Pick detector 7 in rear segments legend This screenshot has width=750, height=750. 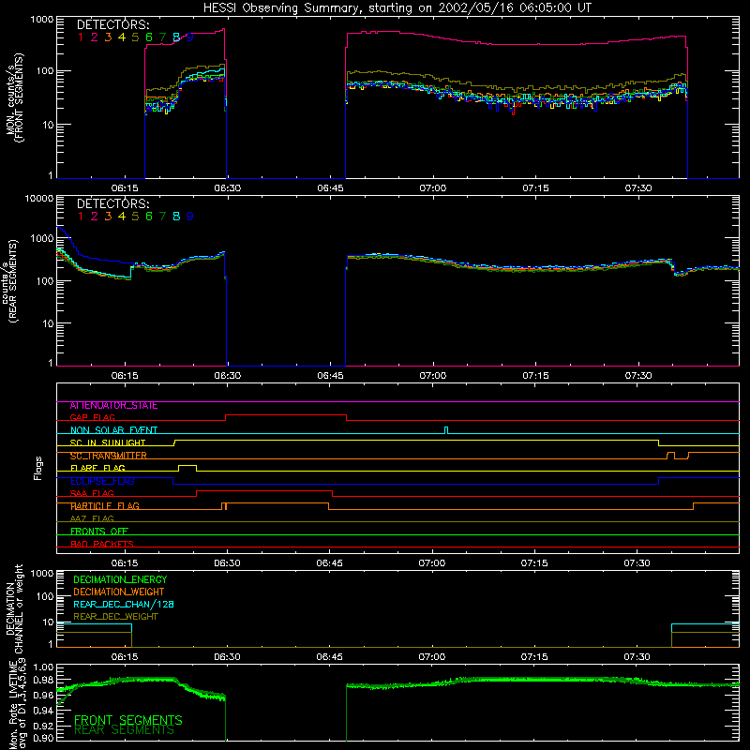(x=162, y=217)
